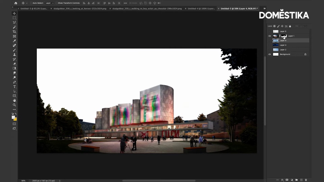Click the Layer 1 mask thumbnail

(284, 36)
